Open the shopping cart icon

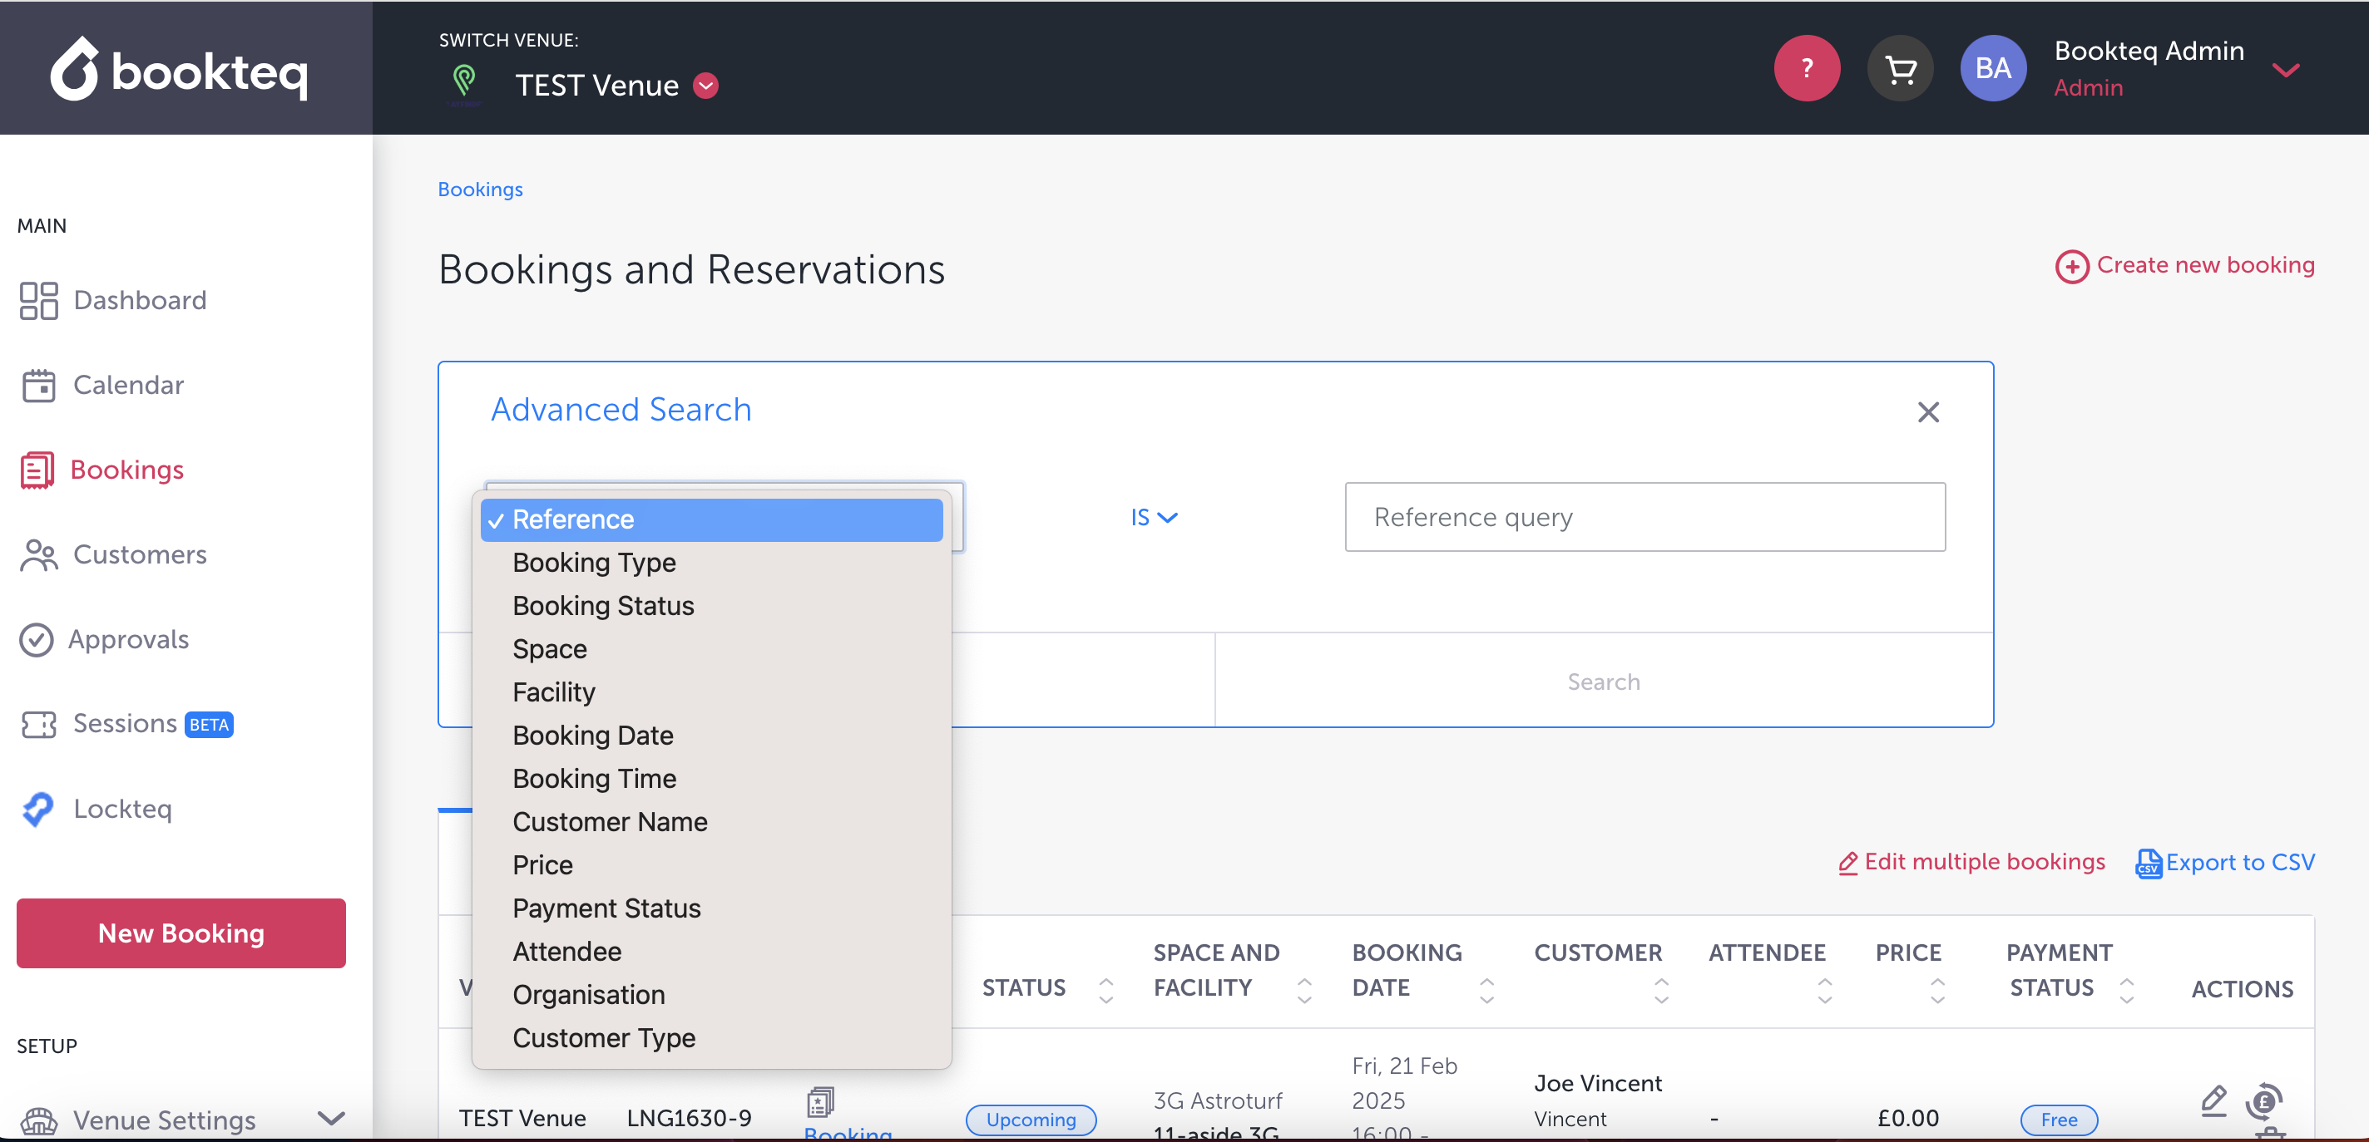(1900, 68)
